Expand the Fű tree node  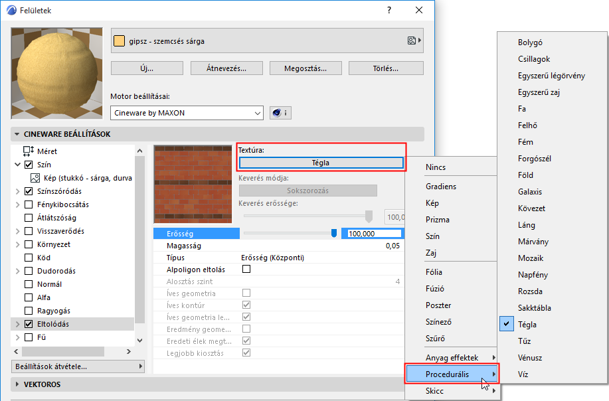click(17, 337)
